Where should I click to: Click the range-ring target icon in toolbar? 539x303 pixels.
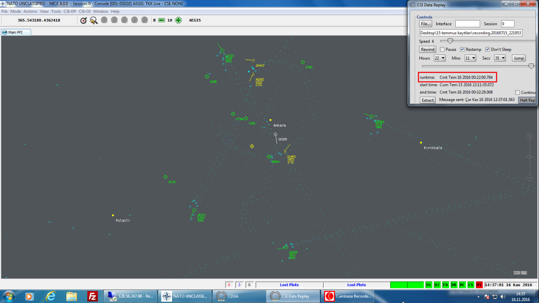coord(83,20)
